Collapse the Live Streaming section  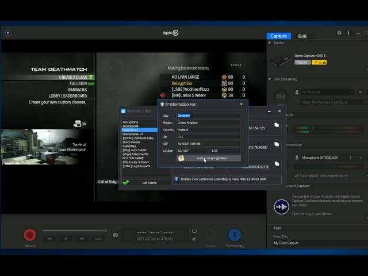coord(270,79)
